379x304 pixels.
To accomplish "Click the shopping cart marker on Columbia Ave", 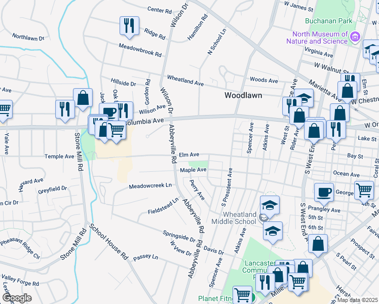I will pyautogui.click(x=116, y=131).
